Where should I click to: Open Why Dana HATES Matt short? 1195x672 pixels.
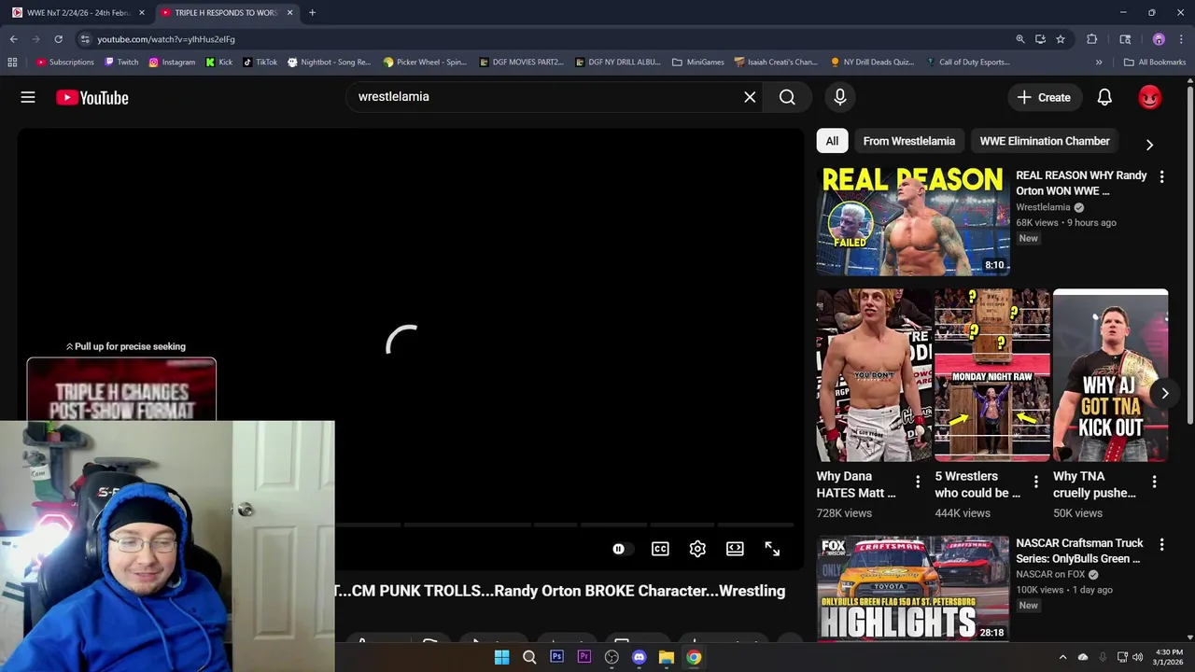874,375
